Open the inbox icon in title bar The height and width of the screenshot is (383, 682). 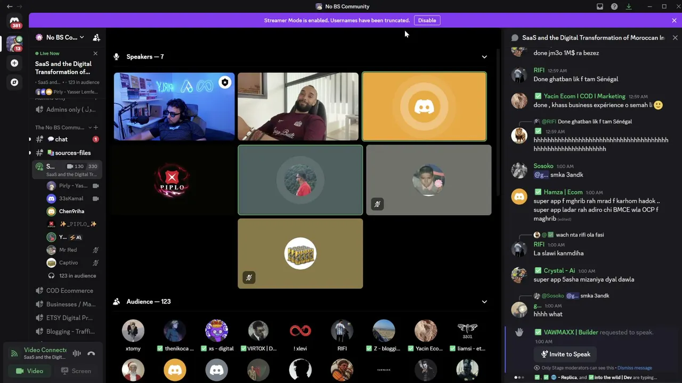click(600, 6)
